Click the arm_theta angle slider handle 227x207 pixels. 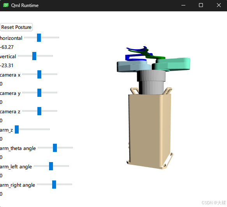(55, 148)
